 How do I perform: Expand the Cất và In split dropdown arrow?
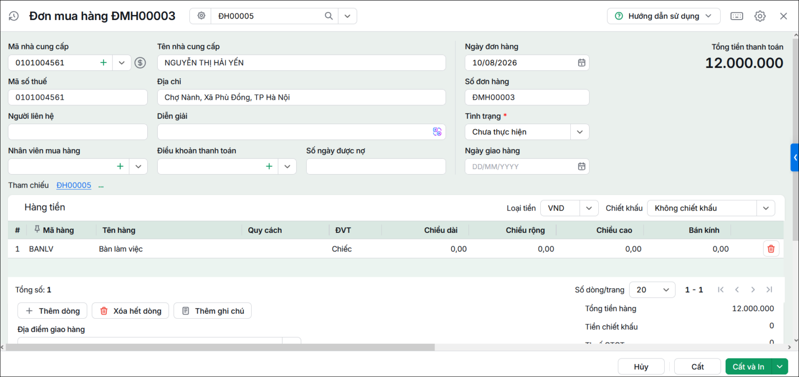(x=780, y=367)
